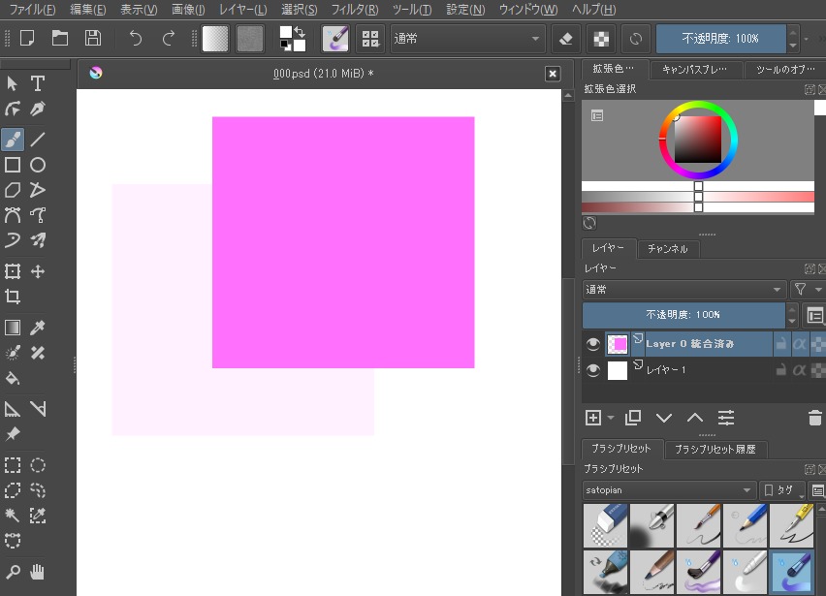Click the reload original preset button
Viewport: 826px width, 596px height.
click(x=636, y=39)
